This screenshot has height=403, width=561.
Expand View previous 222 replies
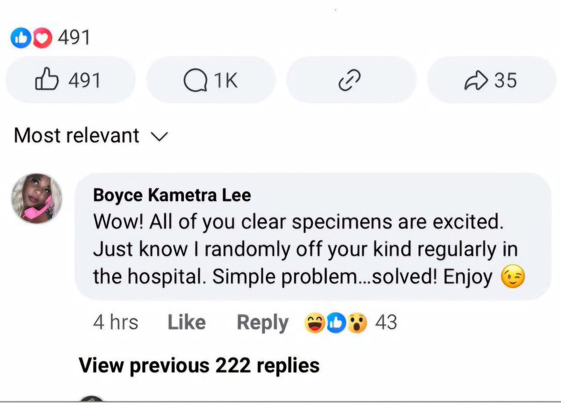click(199, 365)
